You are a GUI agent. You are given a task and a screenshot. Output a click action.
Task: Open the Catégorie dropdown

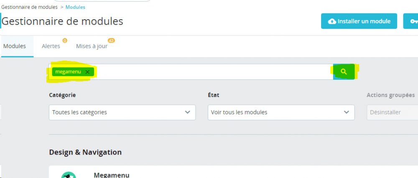(x=122, y=112)
